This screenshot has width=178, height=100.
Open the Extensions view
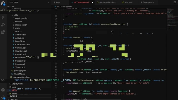[3, 32]
